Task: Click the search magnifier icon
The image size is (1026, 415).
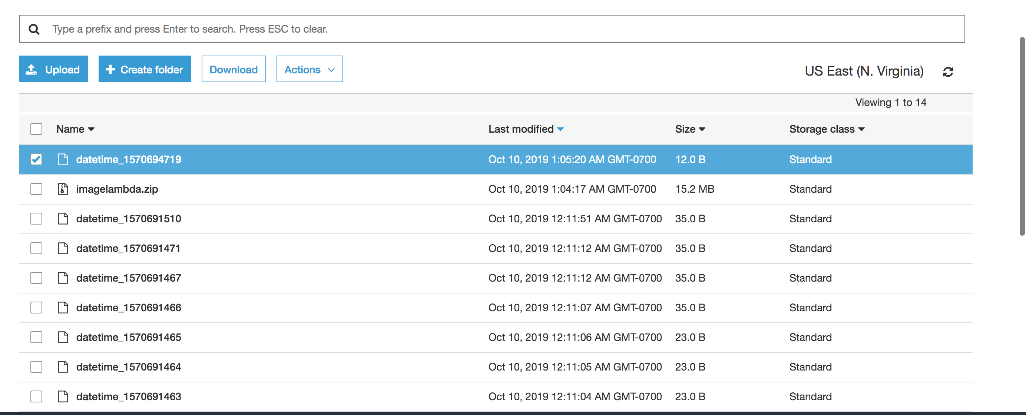Action: point(34,29)
